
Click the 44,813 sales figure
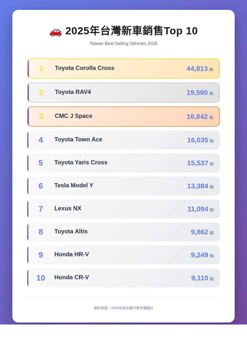[197, 69]
